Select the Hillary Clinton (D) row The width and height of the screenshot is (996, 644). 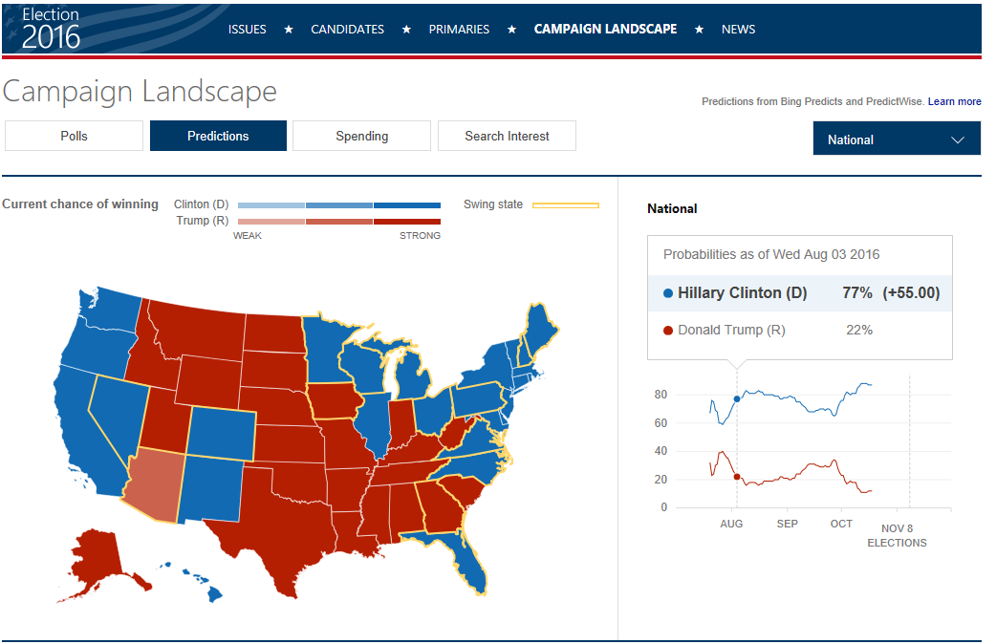click(799, 293)
